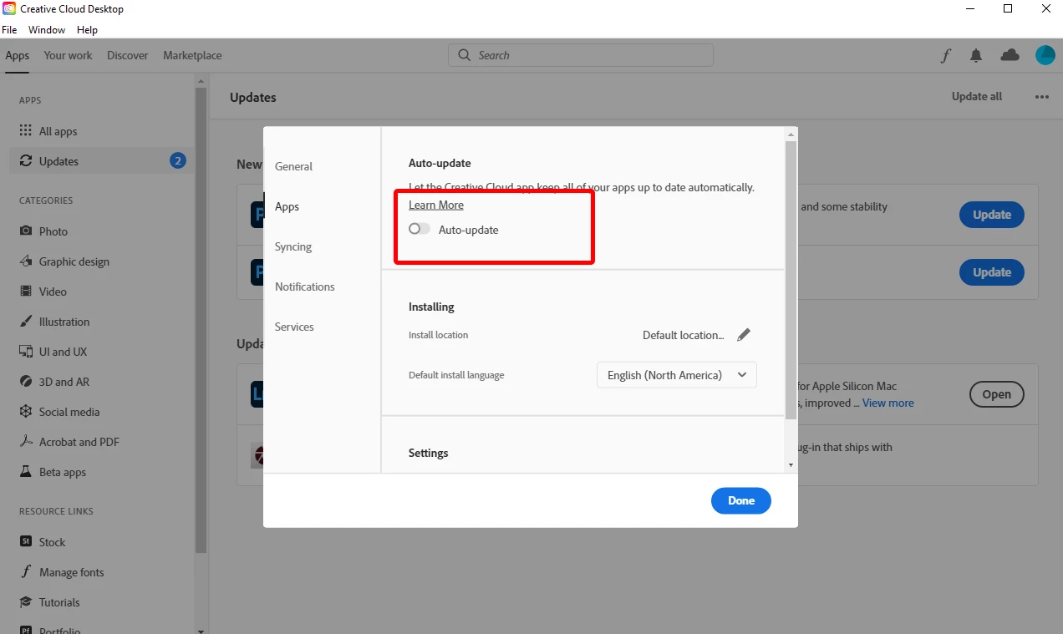Image resolution: width=1063 pixels, height=634 pixels.
Task: Click UI and UX icon
Action: 26,352
